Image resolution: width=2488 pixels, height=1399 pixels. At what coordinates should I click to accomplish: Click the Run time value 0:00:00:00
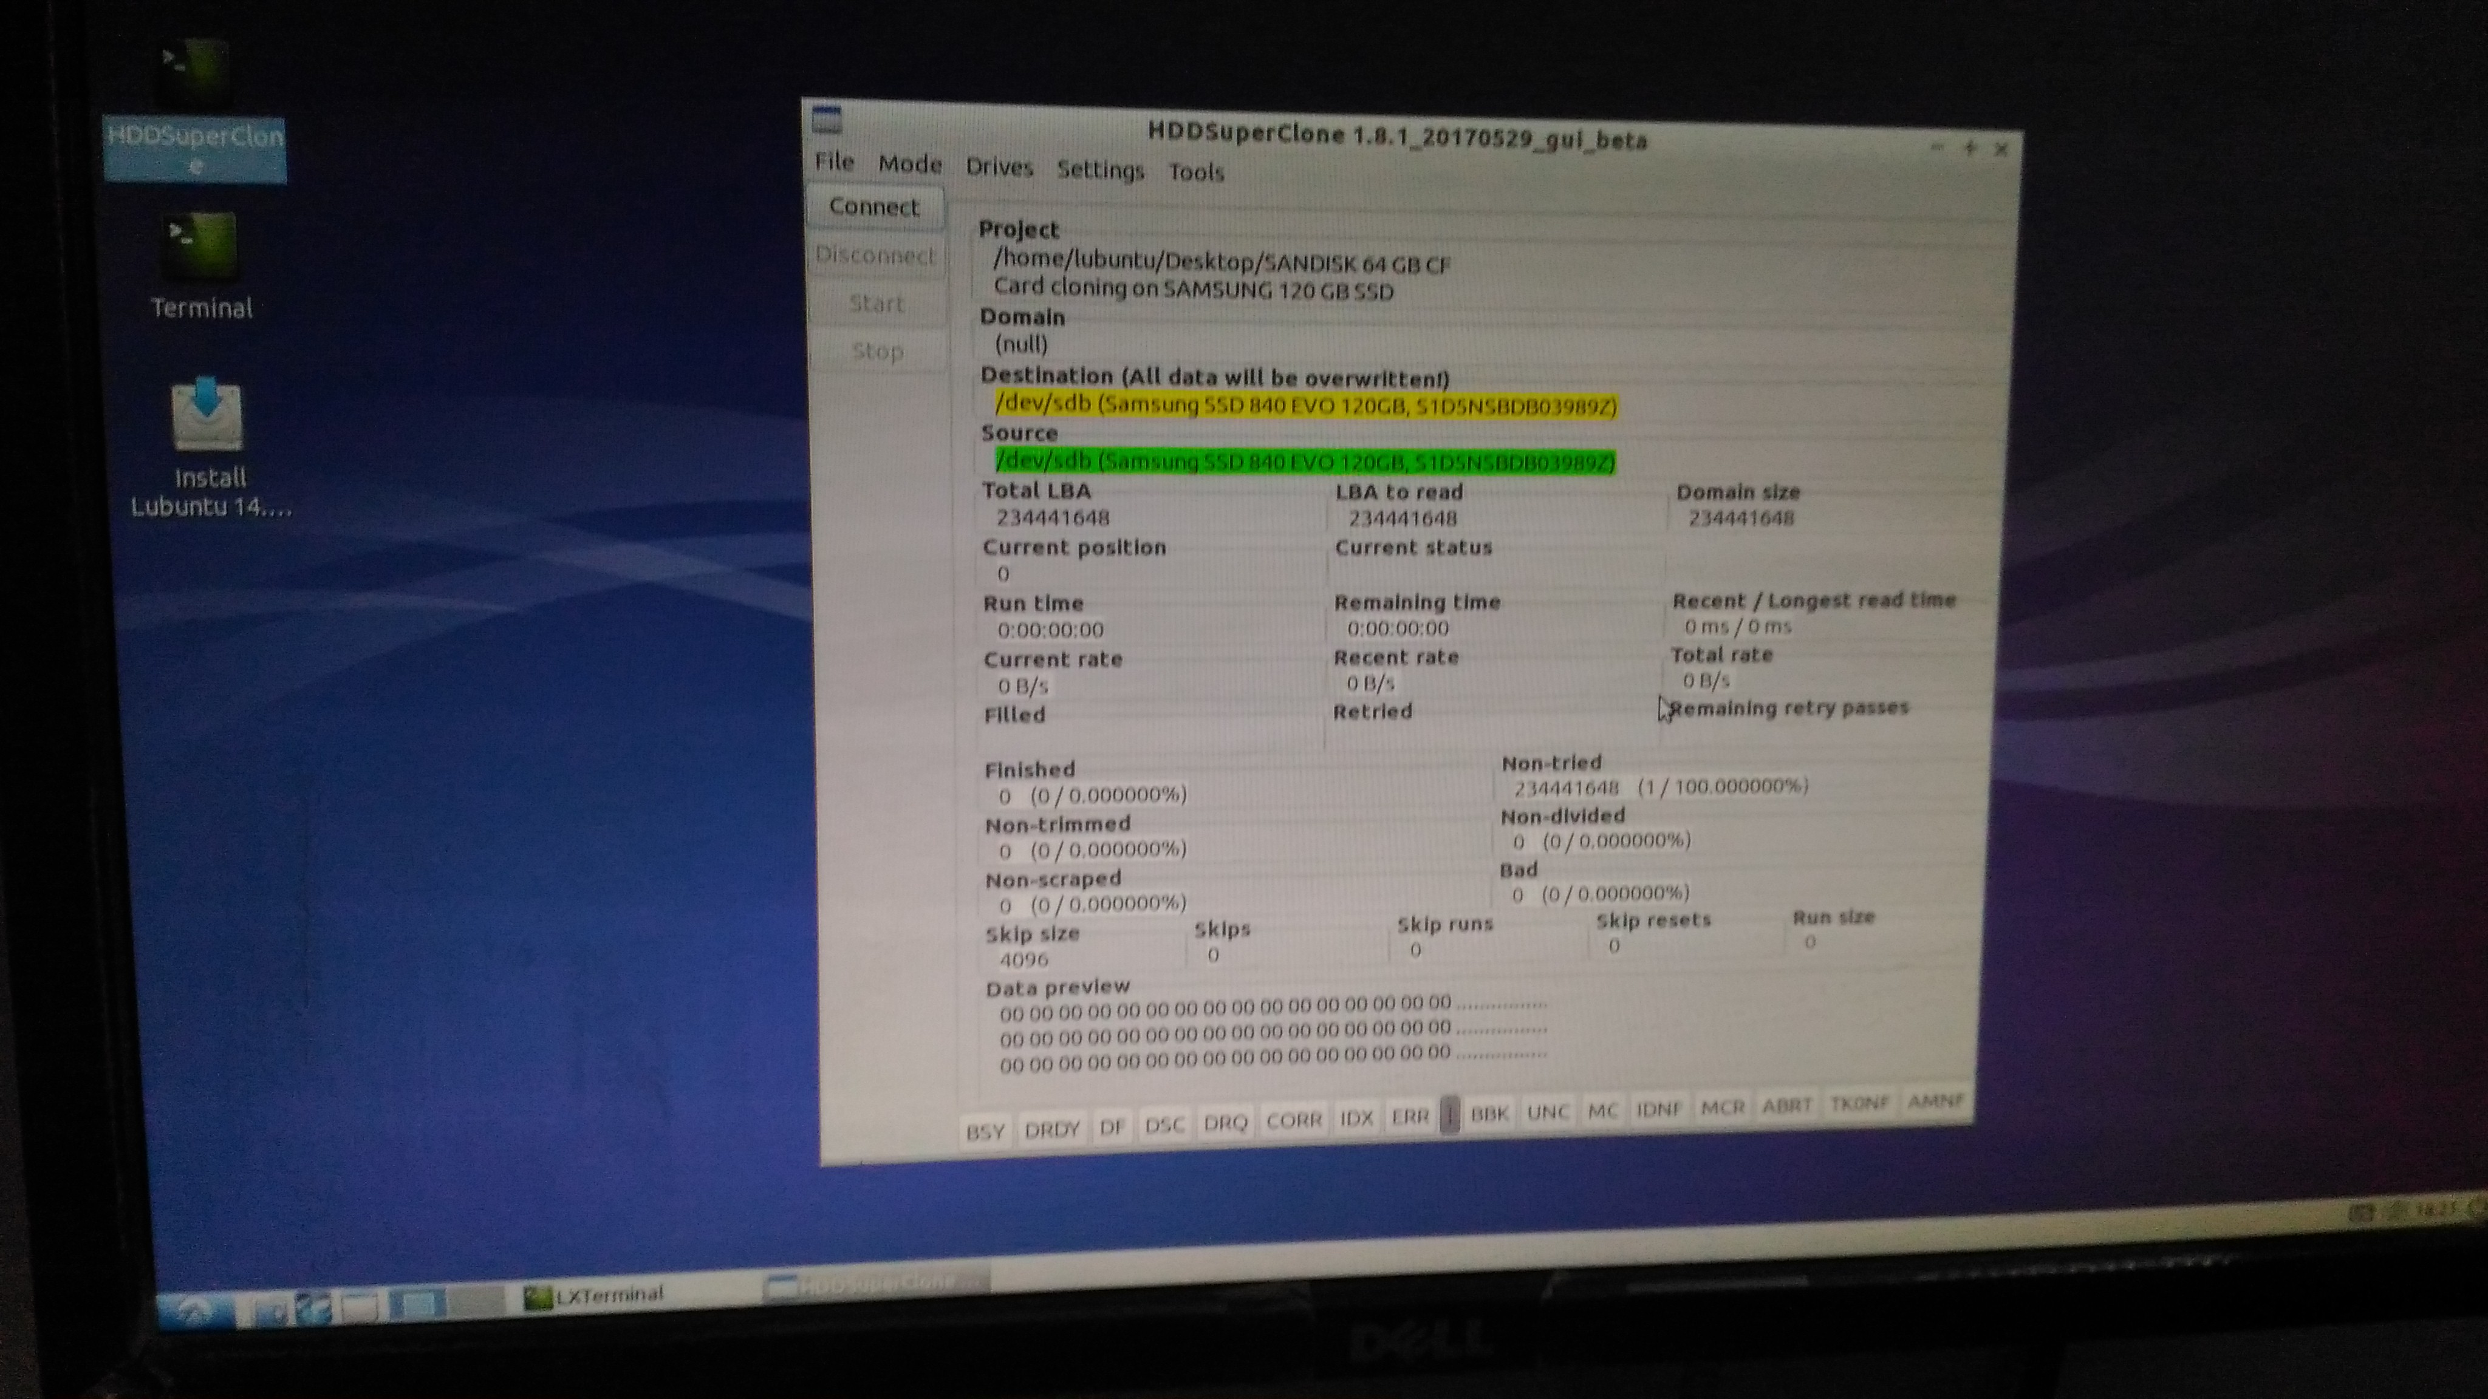coord(1051,630)
